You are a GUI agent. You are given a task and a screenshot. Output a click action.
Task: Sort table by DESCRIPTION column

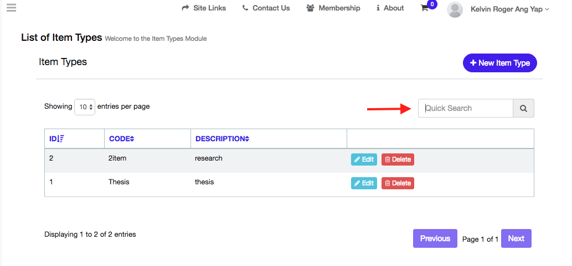(223, 139)
